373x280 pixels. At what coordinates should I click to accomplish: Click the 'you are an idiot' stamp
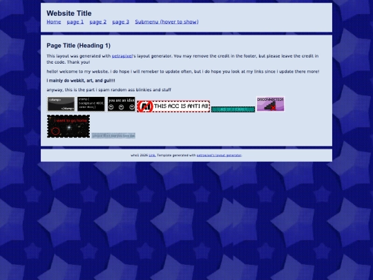click(122, 104)
